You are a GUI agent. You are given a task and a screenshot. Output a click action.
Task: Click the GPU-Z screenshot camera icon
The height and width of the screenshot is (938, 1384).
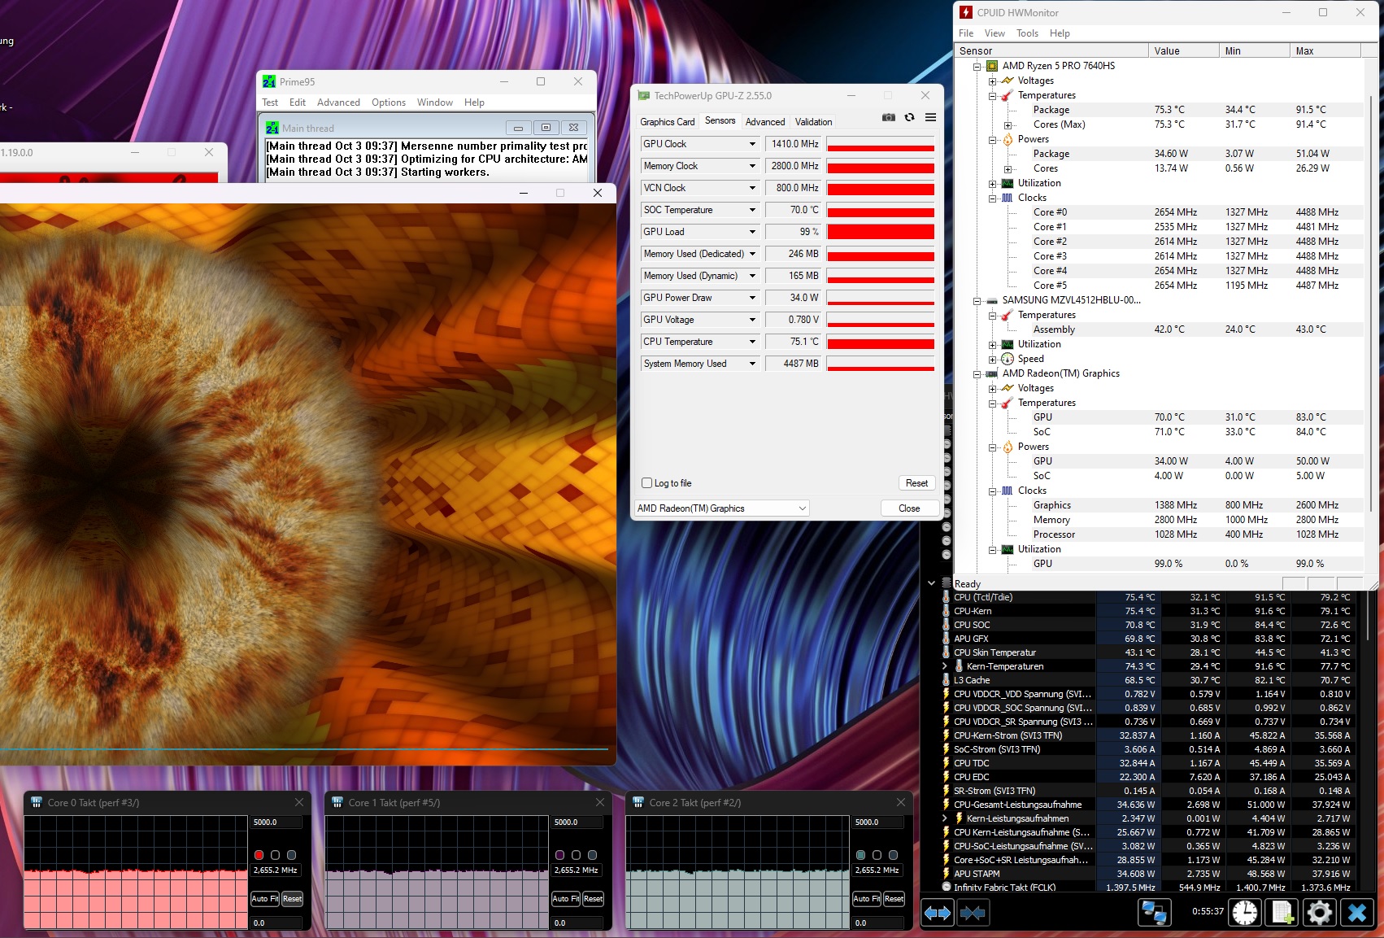tap(889, 117)
